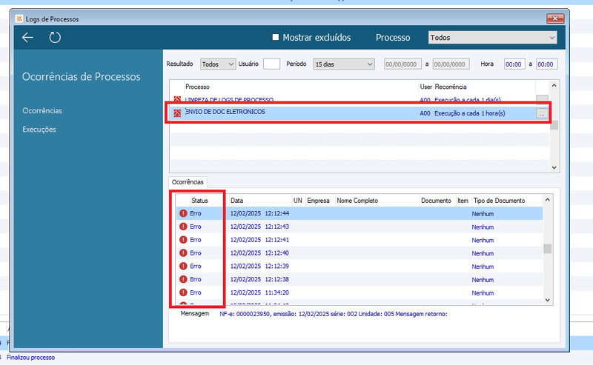This screenshot has height=365, width=593.
Task: Click the start date field of Período
Action: pyautogui.click(x=402, y=64)
